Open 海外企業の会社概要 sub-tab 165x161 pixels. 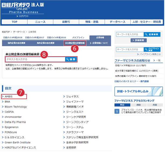pos(45,43)
